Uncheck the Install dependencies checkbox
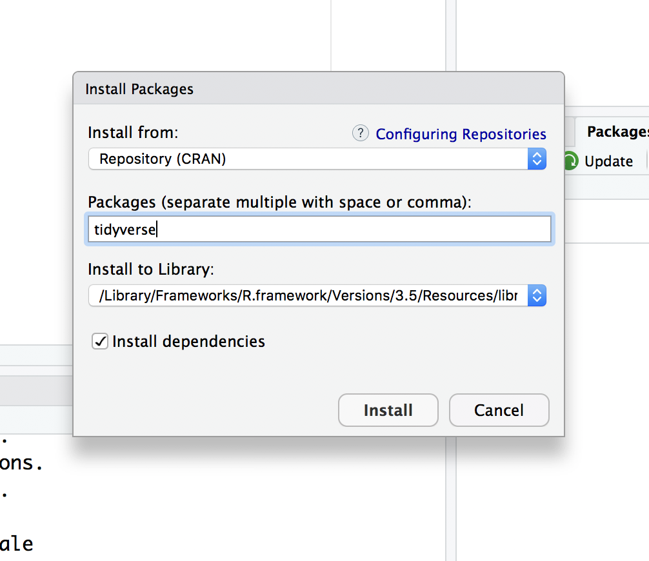 coord(100,342)
